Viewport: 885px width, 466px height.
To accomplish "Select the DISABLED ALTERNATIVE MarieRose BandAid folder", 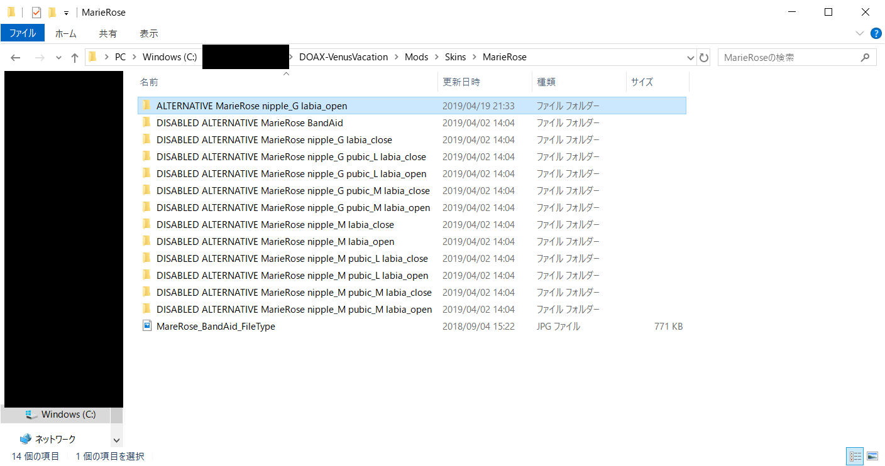I will 412,122.
